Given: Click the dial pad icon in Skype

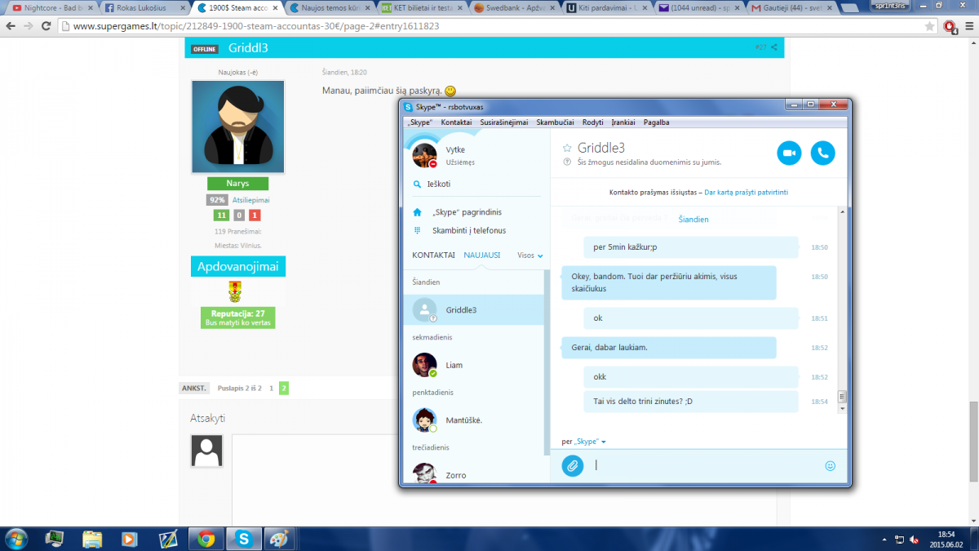Looking at the screenshot, I should pos(417,230).
